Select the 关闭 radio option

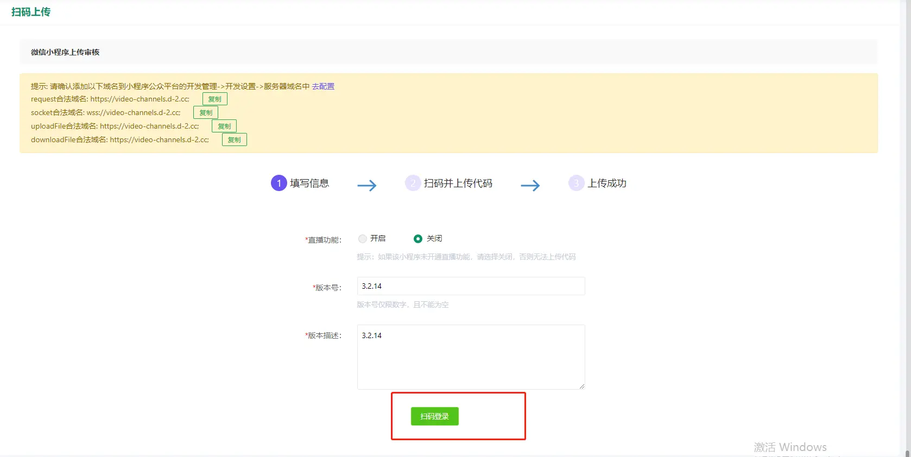[x=418, y=239]
